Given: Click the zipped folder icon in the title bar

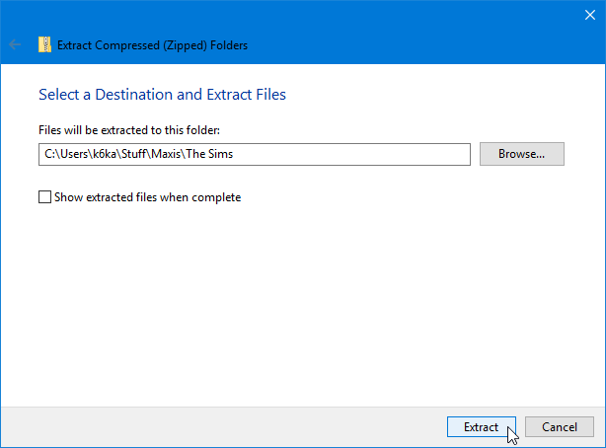Looking at the screenshot, I should pos(44,44).
